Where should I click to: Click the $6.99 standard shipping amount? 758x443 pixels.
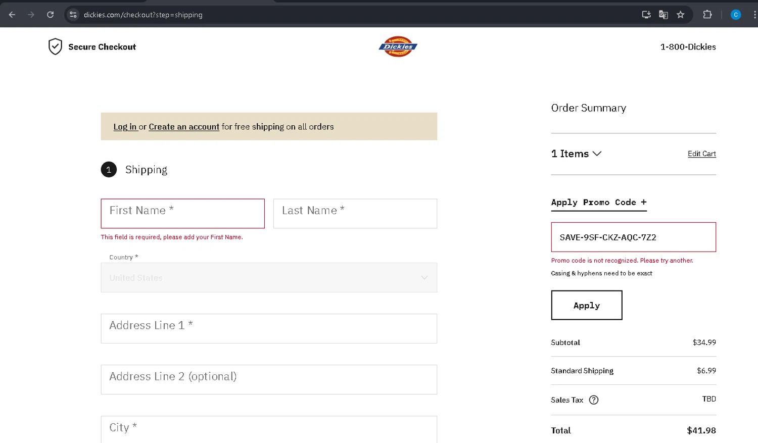(706, 371)
